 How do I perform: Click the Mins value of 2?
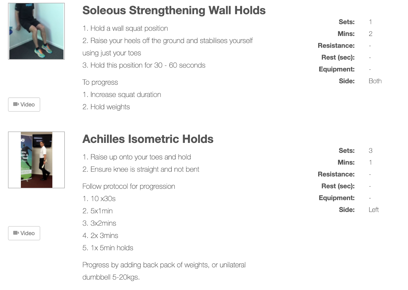(371, 34)
